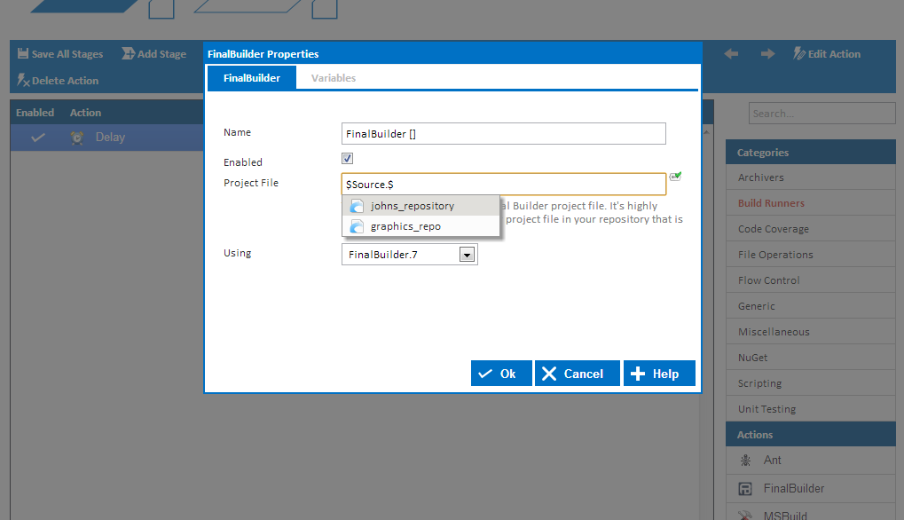
Task: Click the Action column header
Action: tap(85, 113)
